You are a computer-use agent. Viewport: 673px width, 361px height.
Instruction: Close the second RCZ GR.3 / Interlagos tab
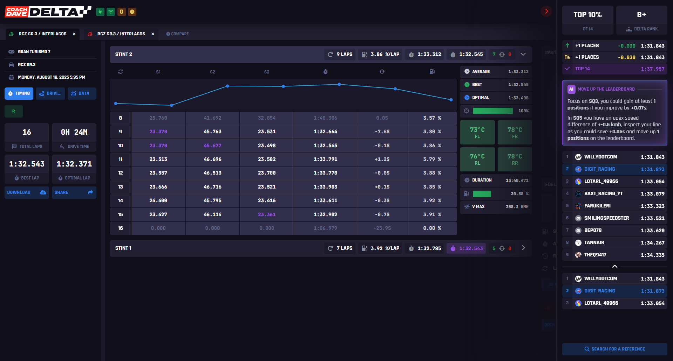coord(153,34)
